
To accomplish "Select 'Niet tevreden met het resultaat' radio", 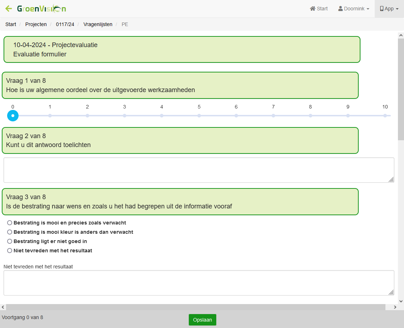I will point(10,251).
